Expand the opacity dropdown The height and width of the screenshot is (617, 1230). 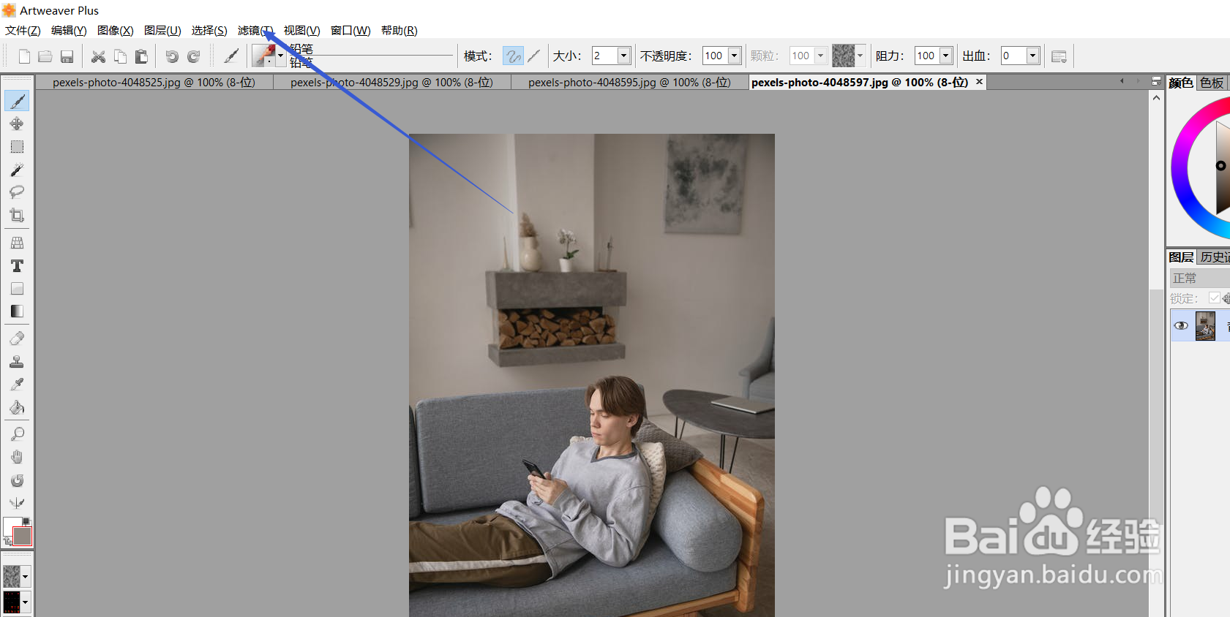734,56
